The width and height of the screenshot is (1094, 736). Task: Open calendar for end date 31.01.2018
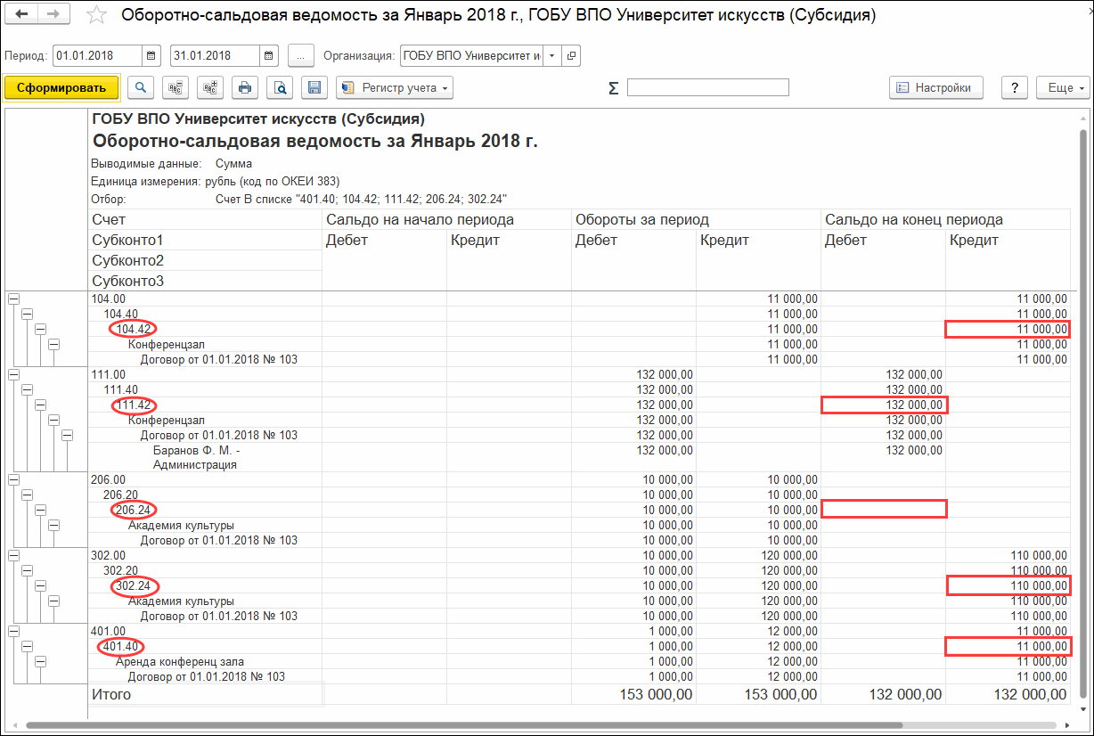(x=269, y=55)
